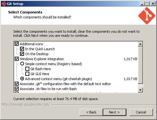
Task: Toggle On the Desktop checkbox
Action: click(x=22, y=54)
